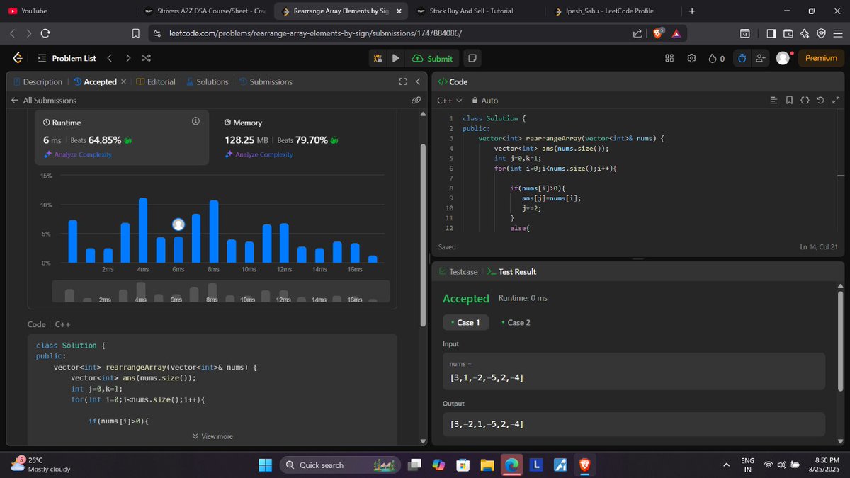
Task: Select the Case 2 testcase tab
Action: [516, 322]
